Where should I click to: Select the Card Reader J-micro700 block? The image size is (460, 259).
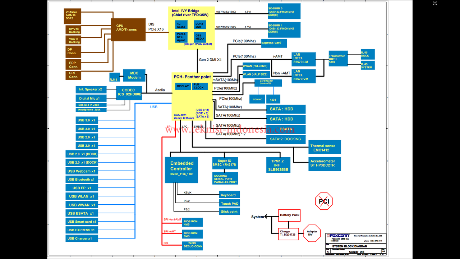pyautogui.click(x=268, y=83)
